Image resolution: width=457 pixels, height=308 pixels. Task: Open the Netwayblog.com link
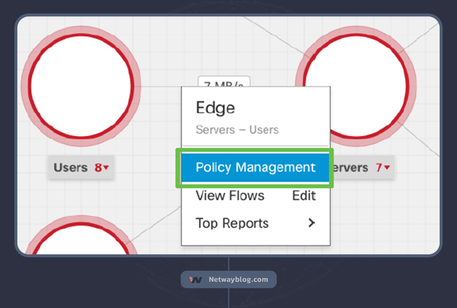tap(238, 280)
